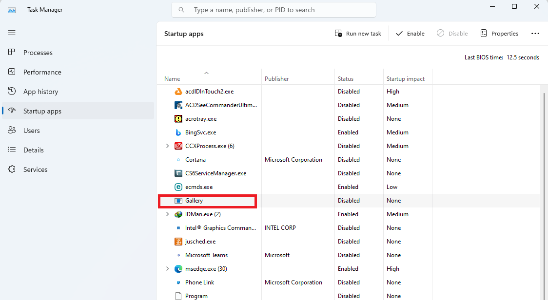
Task: Click the CCXProcess.exe Creative Cloud icon
Action: pos(178,146)
